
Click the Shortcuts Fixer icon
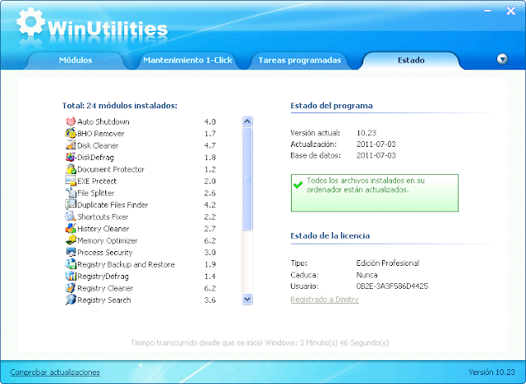pyautogui.click(x=71, y=217)
